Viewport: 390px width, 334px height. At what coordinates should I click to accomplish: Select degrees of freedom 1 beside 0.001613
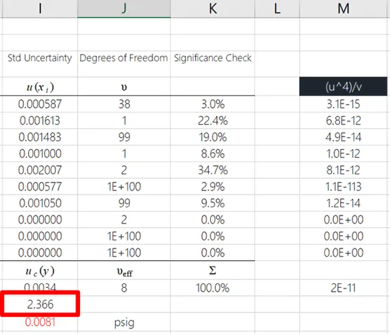[124, 121]
